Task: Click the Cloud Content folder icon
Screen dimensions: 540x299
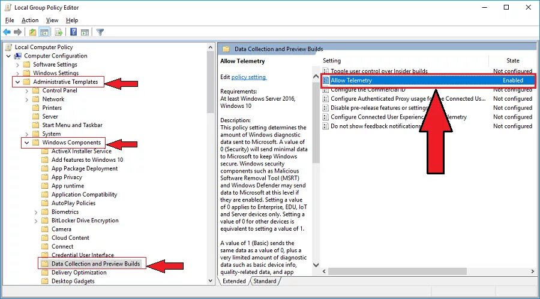Action: tap(45, 238)
